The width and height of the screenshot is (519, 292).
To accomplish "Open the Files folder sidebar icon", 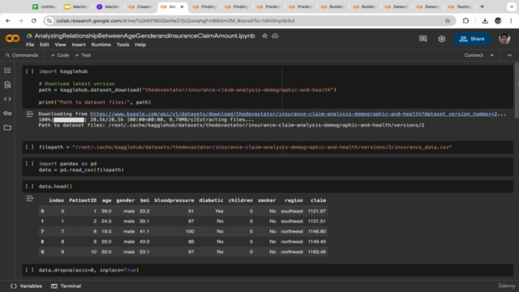I will [x=7, y=127].
